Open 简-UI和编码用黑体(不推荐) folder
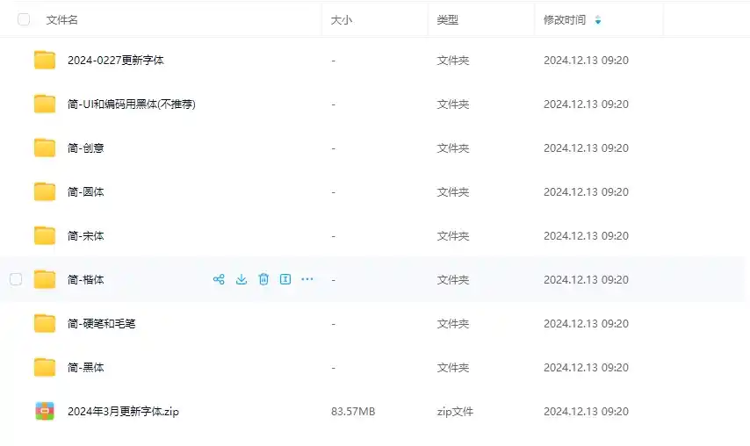 pos(131,104)
